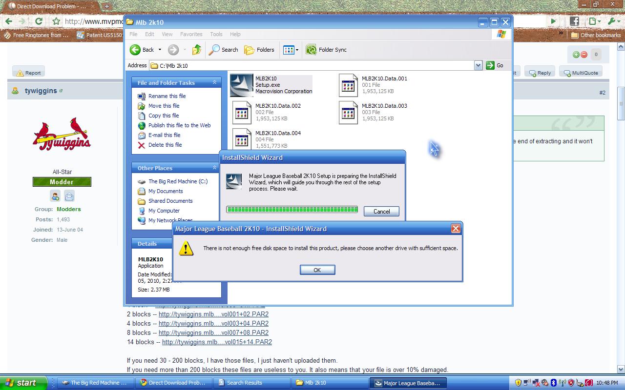Open Folder Sync from the toolbar
Image resolution: width=625 pixels, height=390 pixels.
(x=326, y=50)
